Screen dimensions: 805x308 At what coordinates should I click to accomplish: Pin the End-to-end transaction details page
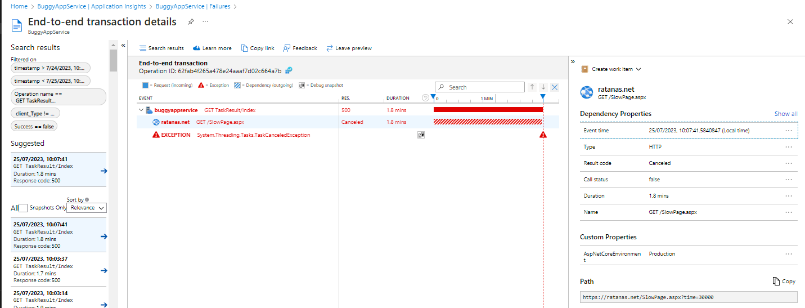pyautogui.click(x=191, y=21)
